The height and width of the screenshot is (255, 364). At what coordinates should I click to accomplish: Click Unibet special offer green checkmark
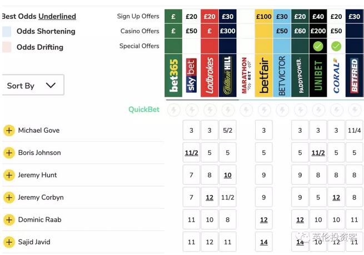318,46
